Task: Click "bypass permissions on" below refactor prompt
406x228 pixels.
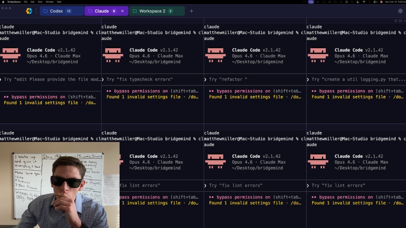Action: pos(243,91)
